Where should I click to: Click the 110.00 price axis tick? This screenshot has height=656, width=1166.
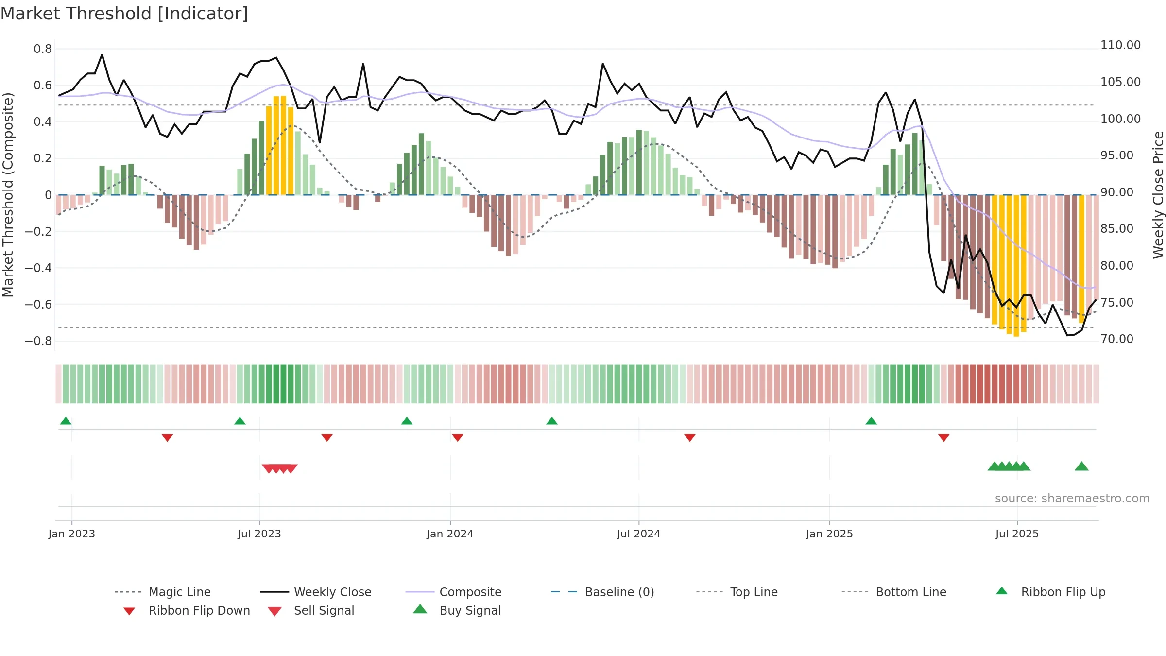tap(1120, 45)
